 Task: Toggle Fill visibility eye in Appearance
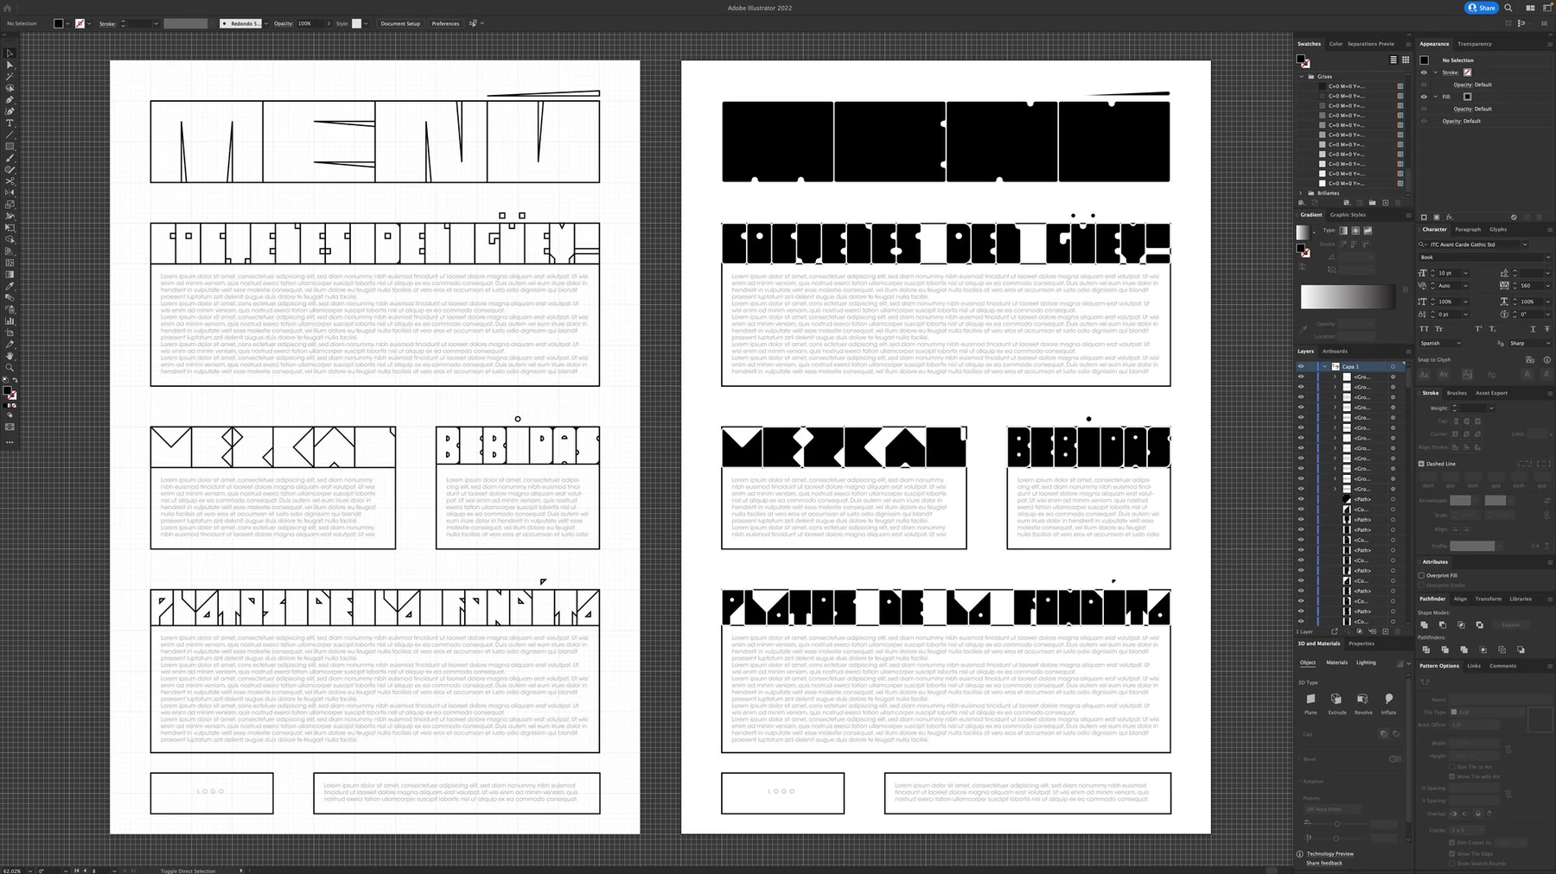coord(1424,97)
